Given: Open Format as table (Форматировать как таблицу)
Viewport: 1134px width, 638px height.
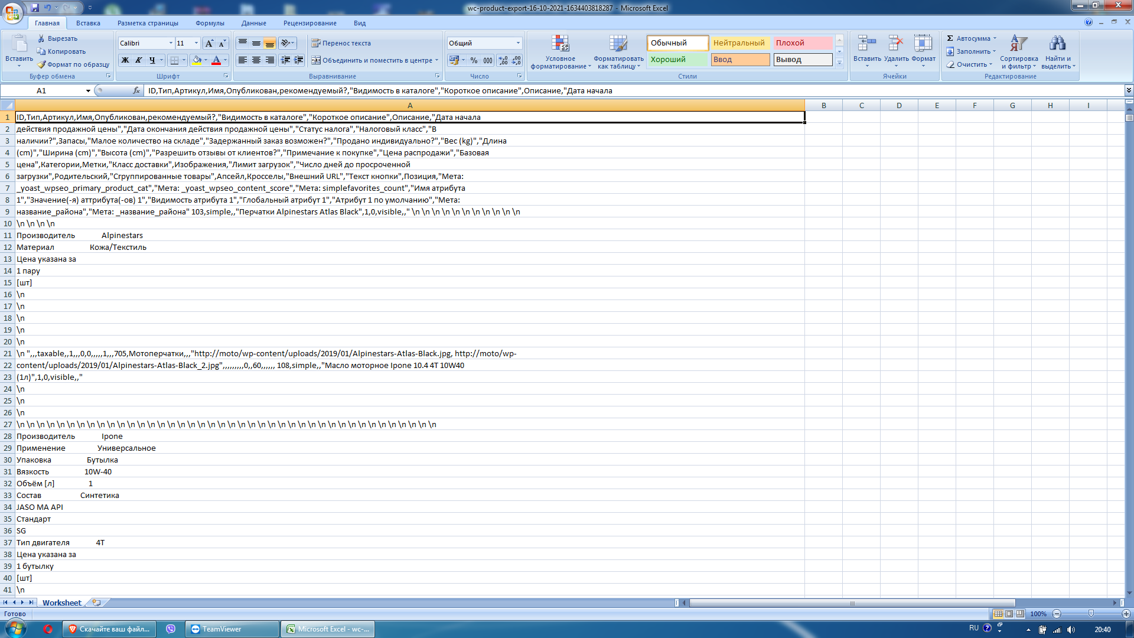Looking at the screenshot, I should [x=618, y=52].
